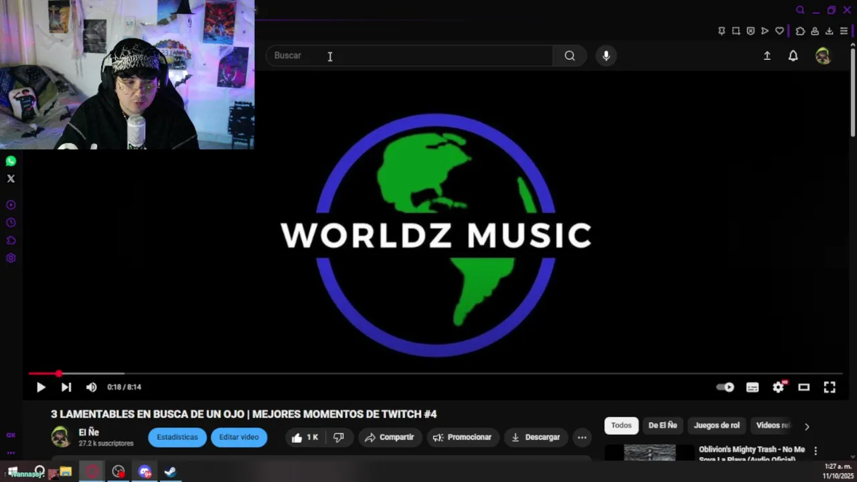This screenshot has width=857, height=482.
Task: Open OBS Studio from the taskbar
Action: [119, 472]
